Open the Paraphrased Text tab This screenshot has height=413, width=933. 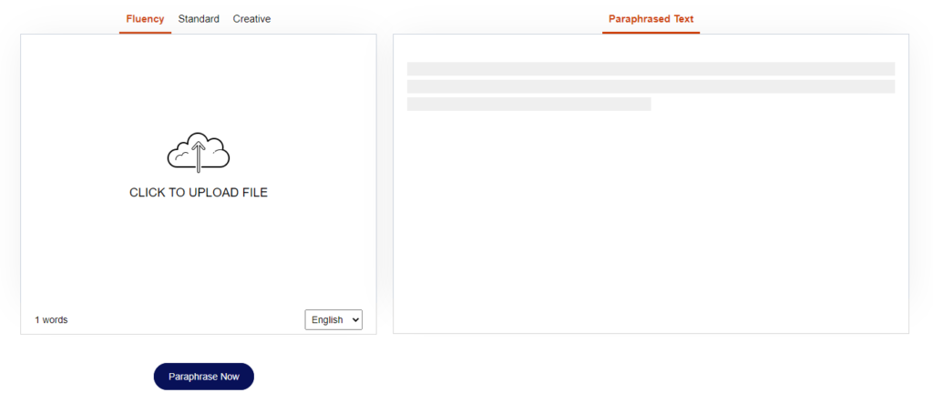(651, 19)
